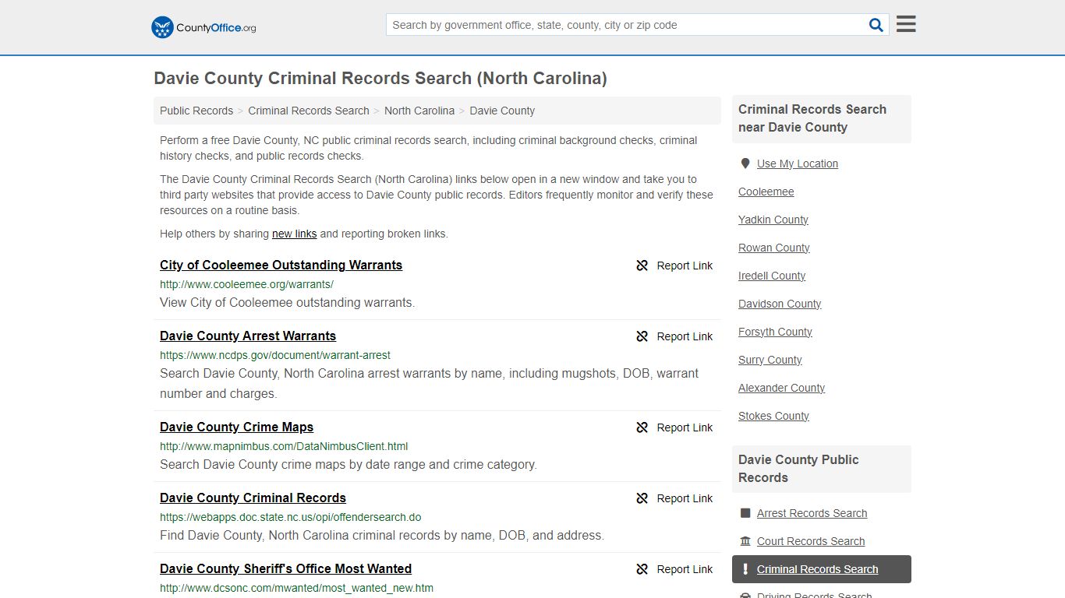Open Davie County Sheriff's Office Most Wanted title

[285, 568]
